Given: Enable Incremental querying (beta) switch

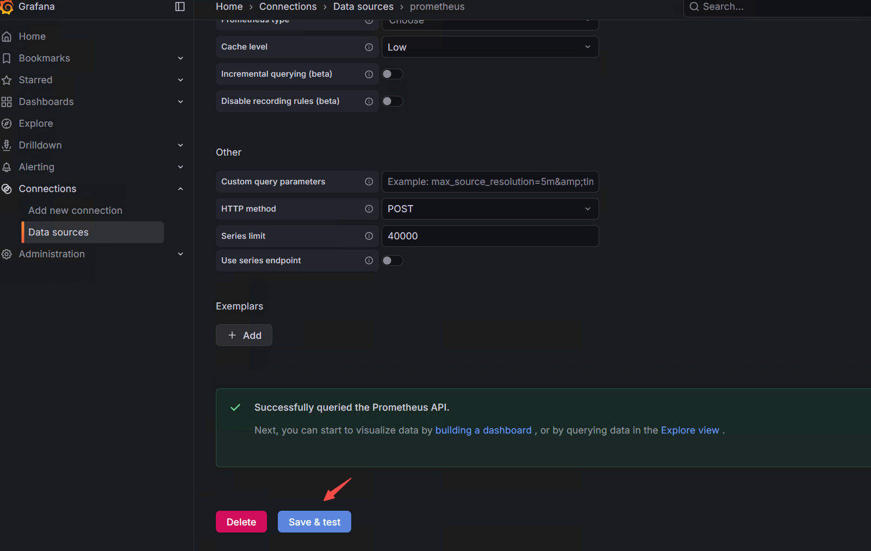Looking at the screenshot, I should point(393,74).
